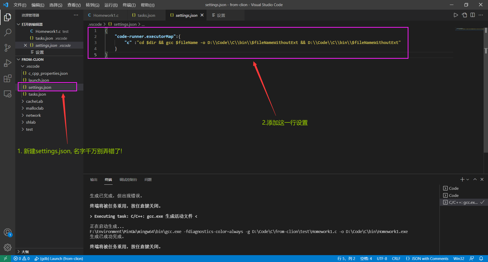Image resolution: width=488 pixels, height=262 pixels.
Task: Change the encoding via UTF-8 status item
Action: click(382, 258)
